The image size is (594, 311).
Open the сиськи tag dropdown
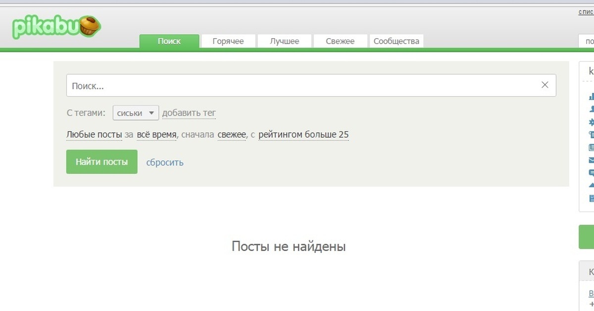pyautogui.click(x=136, y=113)
